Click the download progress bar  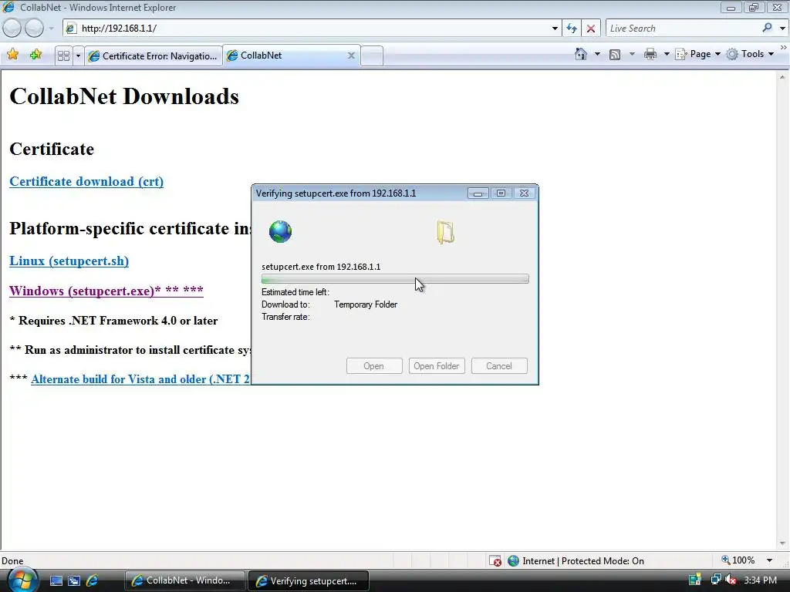(x=395, y=279)
